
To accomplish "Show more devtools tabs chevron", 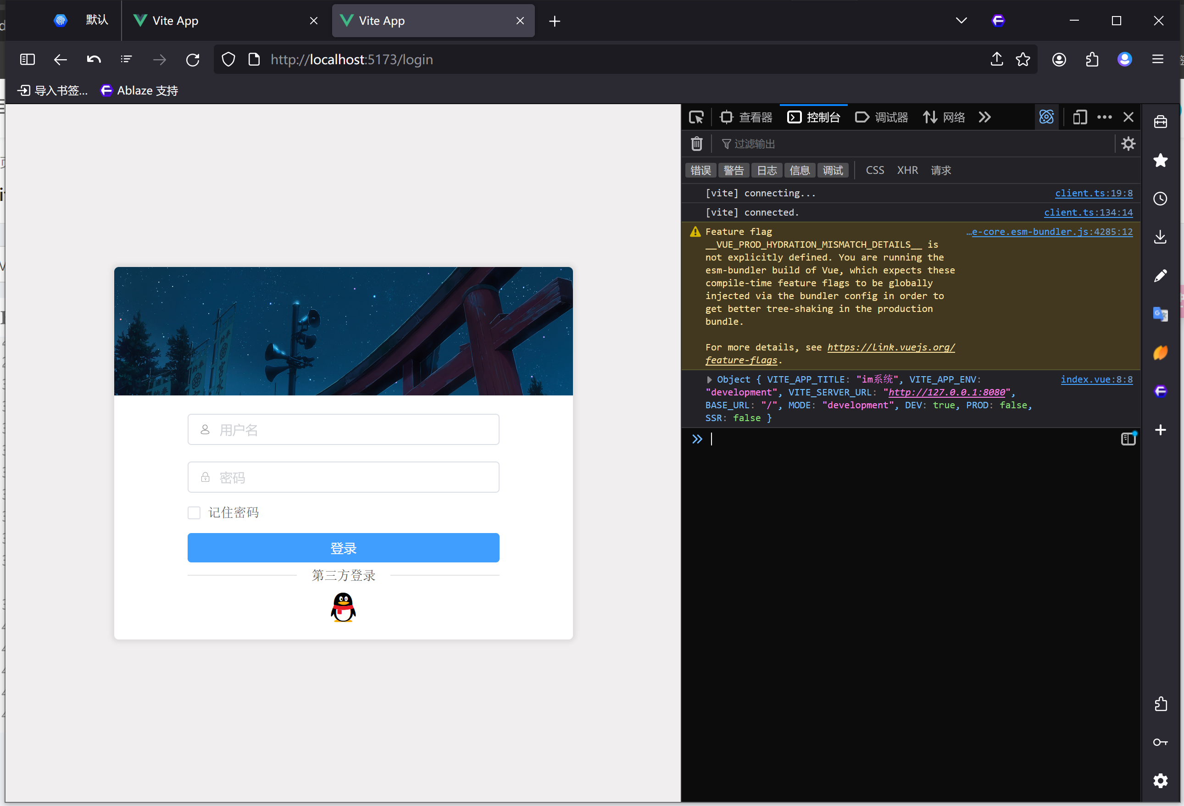I will [984, 117].
